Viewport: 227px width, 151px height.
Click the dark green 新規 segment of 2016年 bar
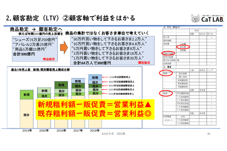tap(61, 85)
